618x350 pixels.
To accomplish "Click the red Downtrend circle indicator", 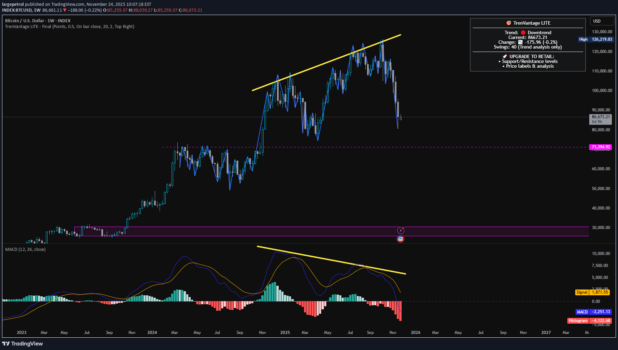I will pos(523,32).
